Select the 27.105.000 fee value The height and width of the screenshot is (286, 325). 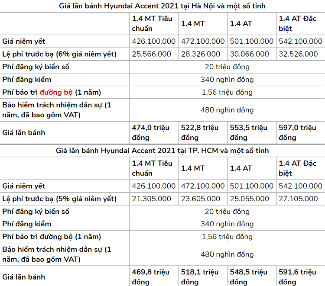(298, 199)
